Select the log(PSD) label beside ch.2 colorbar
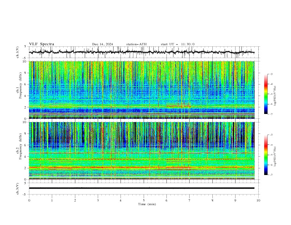Screen dimensions: 291x225 (275, 157)
